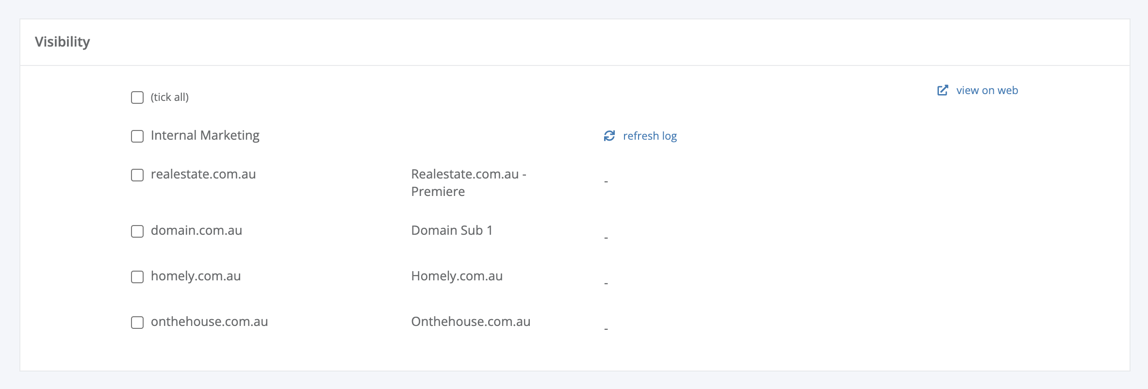Click the Internal Marketing label
Screen dimensions: 1148x389
pos(205,135)
